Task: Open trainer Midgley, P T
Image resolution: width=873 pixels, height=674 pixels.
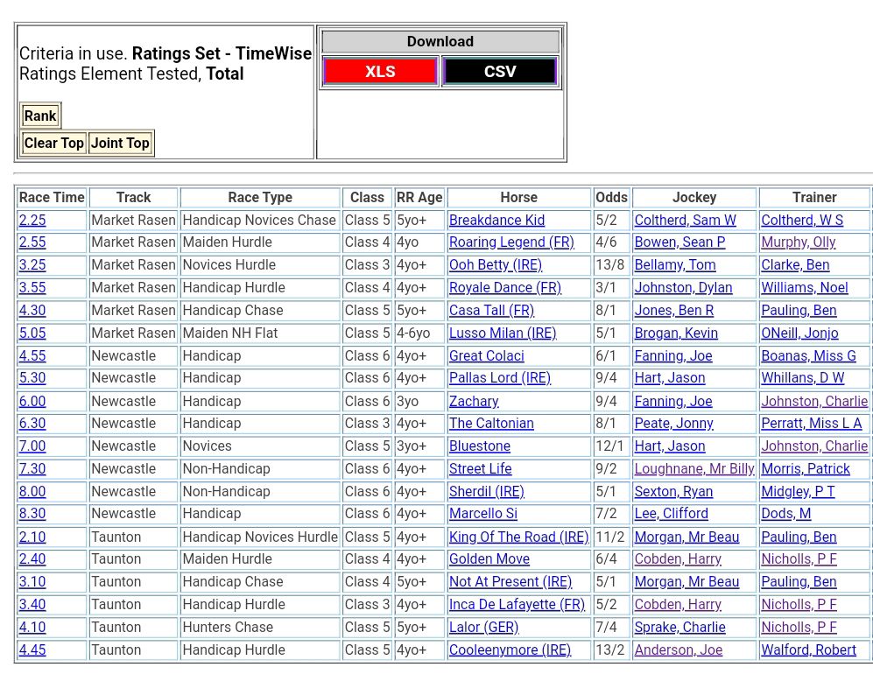Action: pos(798,492)
